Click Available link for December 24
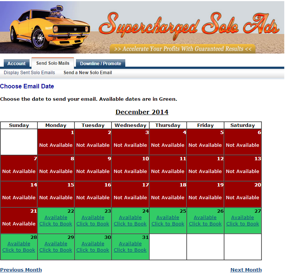 click(x=130, y=218)
